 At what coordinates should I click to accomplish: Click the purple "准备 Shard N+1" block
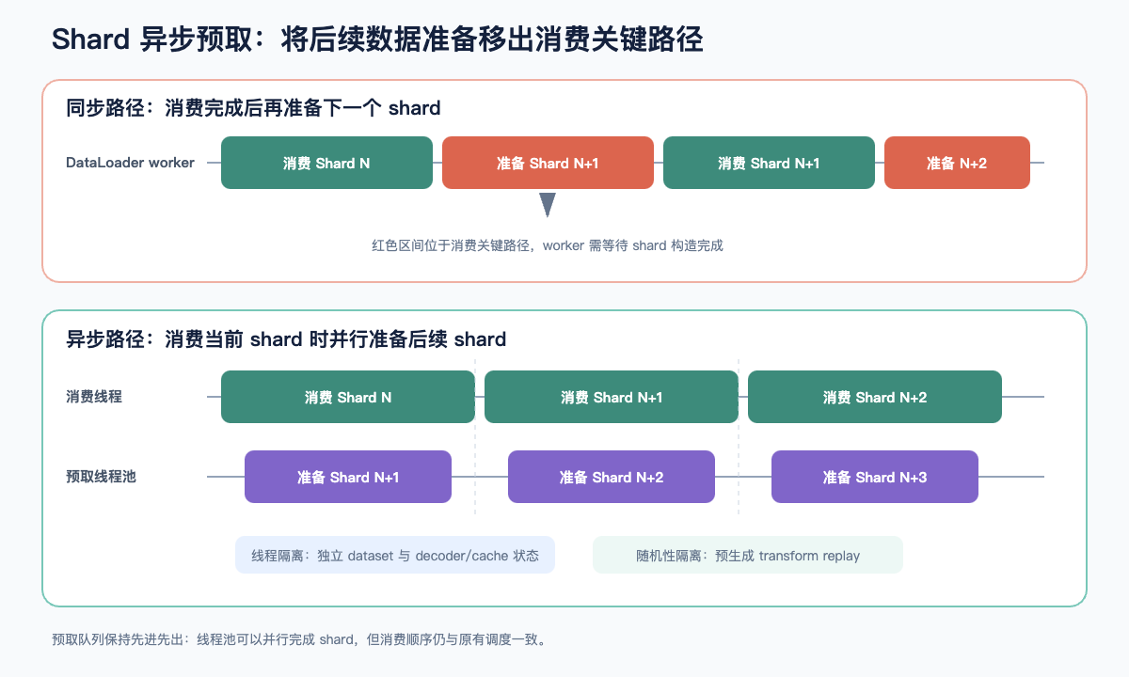pos(348,477)
